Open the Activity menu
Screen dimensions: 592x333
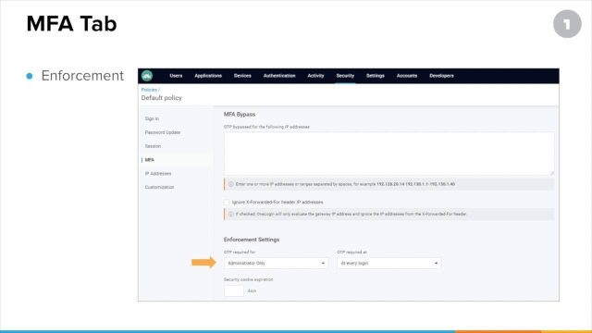point(315,76)
